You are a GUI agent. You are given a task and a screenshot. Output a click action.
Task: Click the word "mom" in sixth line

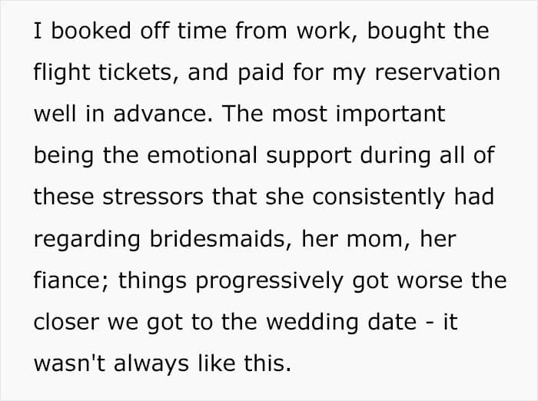(x=375, y=240)
